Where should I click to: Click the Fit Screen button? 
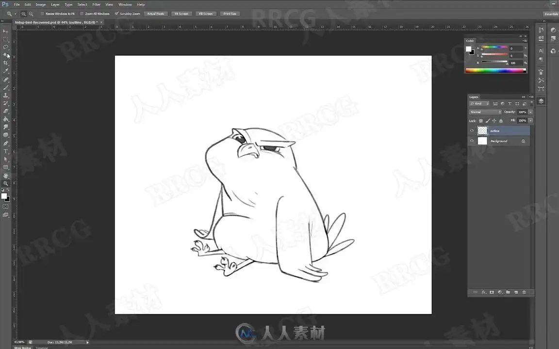click(x=181, y=14)
